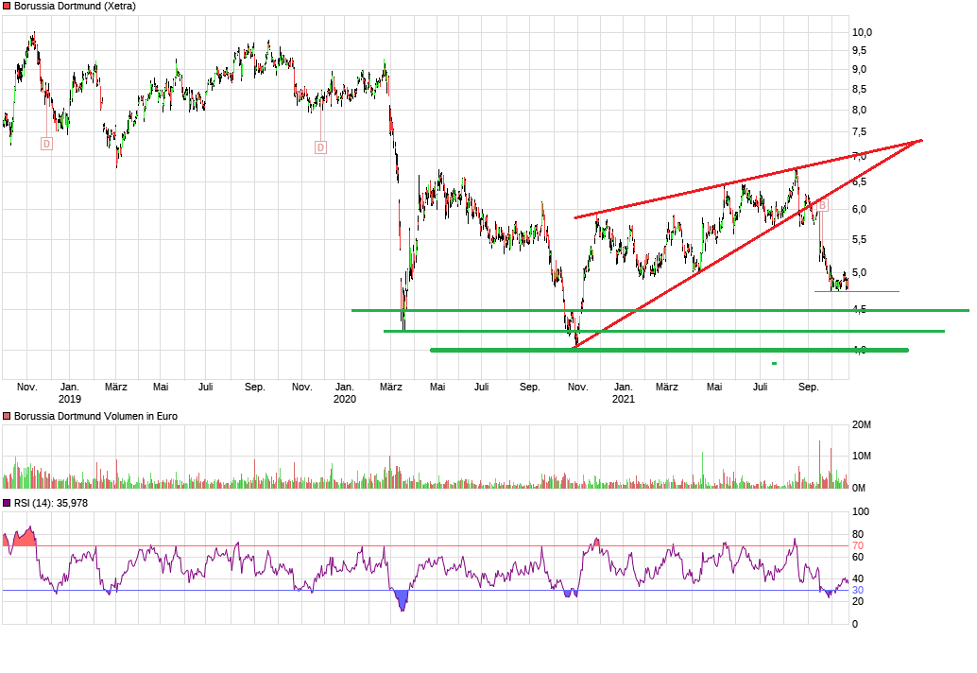Select the Borussia Dortmund (Xetra) chart title

pyautogui.click(x=75, y=6)
